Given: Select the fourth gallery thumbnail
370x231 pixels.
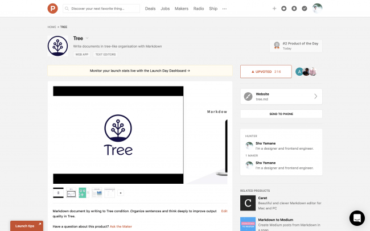Looking at the screenshot, I should pyautogui.click(x=97, y=193).
